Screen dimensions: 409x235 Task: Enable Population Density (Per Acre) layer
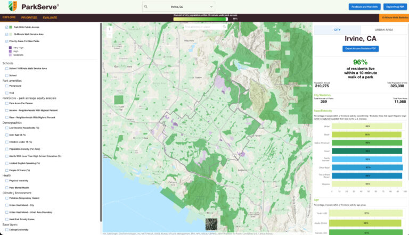7,149
